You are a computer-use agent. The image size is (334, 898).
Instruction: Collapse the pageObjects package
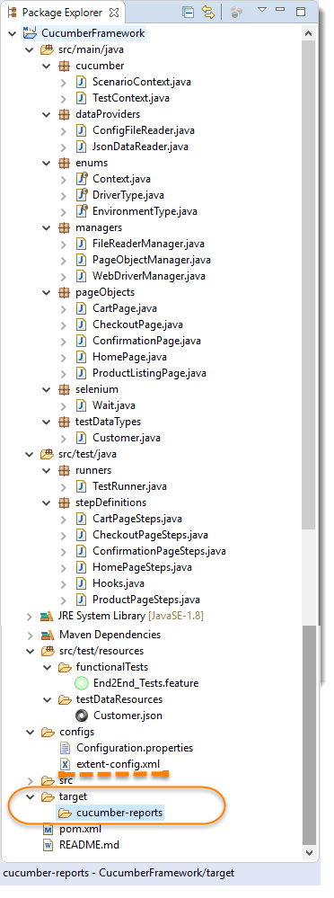46,292
